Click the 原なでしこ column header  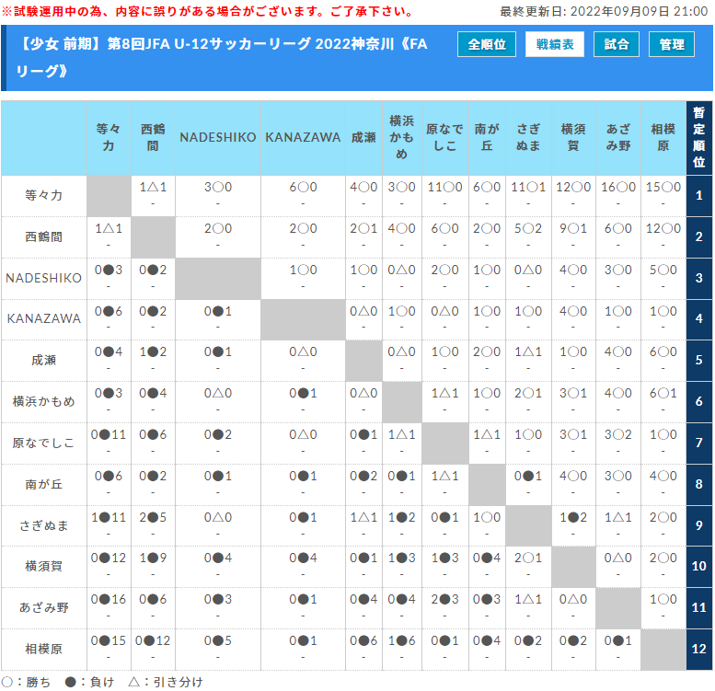[445, 138]
